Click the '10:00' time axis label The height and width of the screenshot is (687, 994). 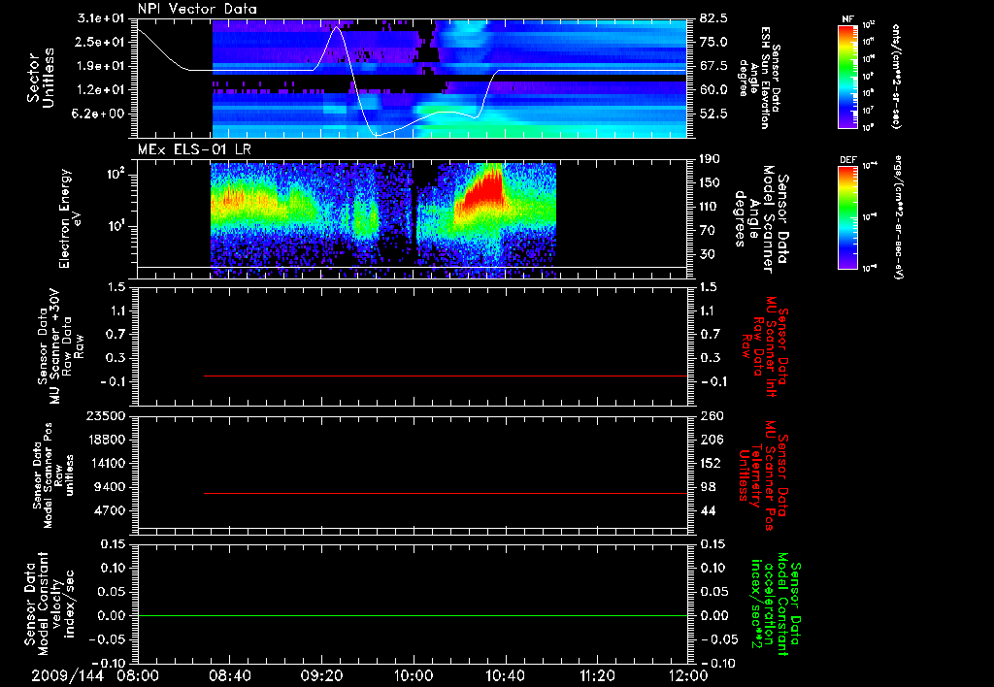click(x=413, y=675)
